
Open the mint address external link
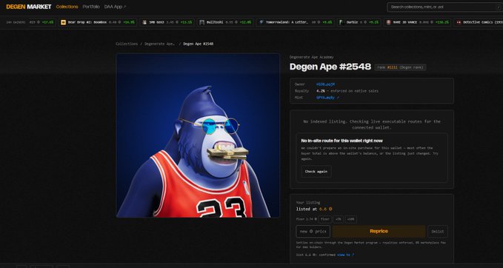point(327,98)
